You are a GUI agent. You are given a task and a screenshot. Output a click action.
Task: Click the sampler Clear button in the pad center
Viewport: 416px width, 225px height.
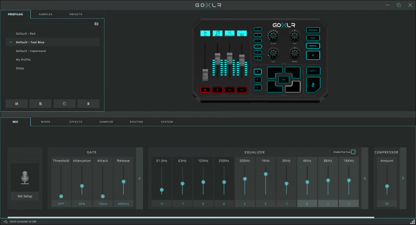pos(283,80)
